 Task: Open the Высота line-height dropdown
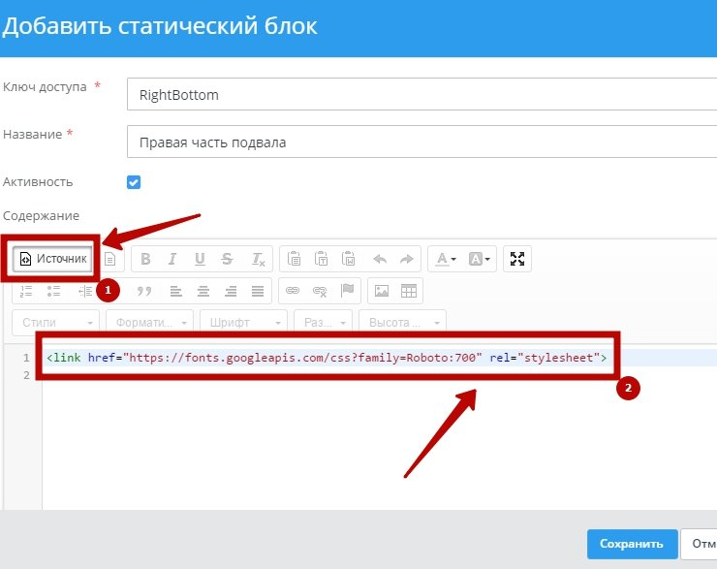[x=402, y=322]
